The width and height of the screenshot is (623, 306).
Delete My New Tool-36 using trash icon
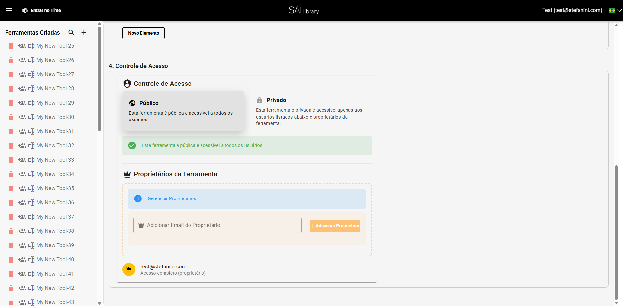[11, 203]
